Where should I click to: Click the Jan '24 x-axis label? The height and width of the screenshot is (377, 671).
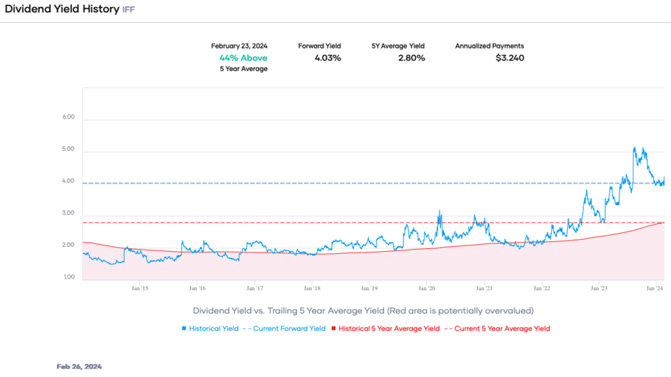coord(655,289)
